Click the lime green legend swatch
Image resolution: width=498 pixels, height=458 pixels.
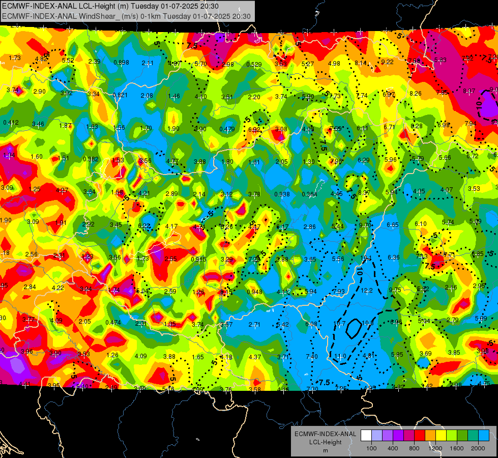click(452, 436)
